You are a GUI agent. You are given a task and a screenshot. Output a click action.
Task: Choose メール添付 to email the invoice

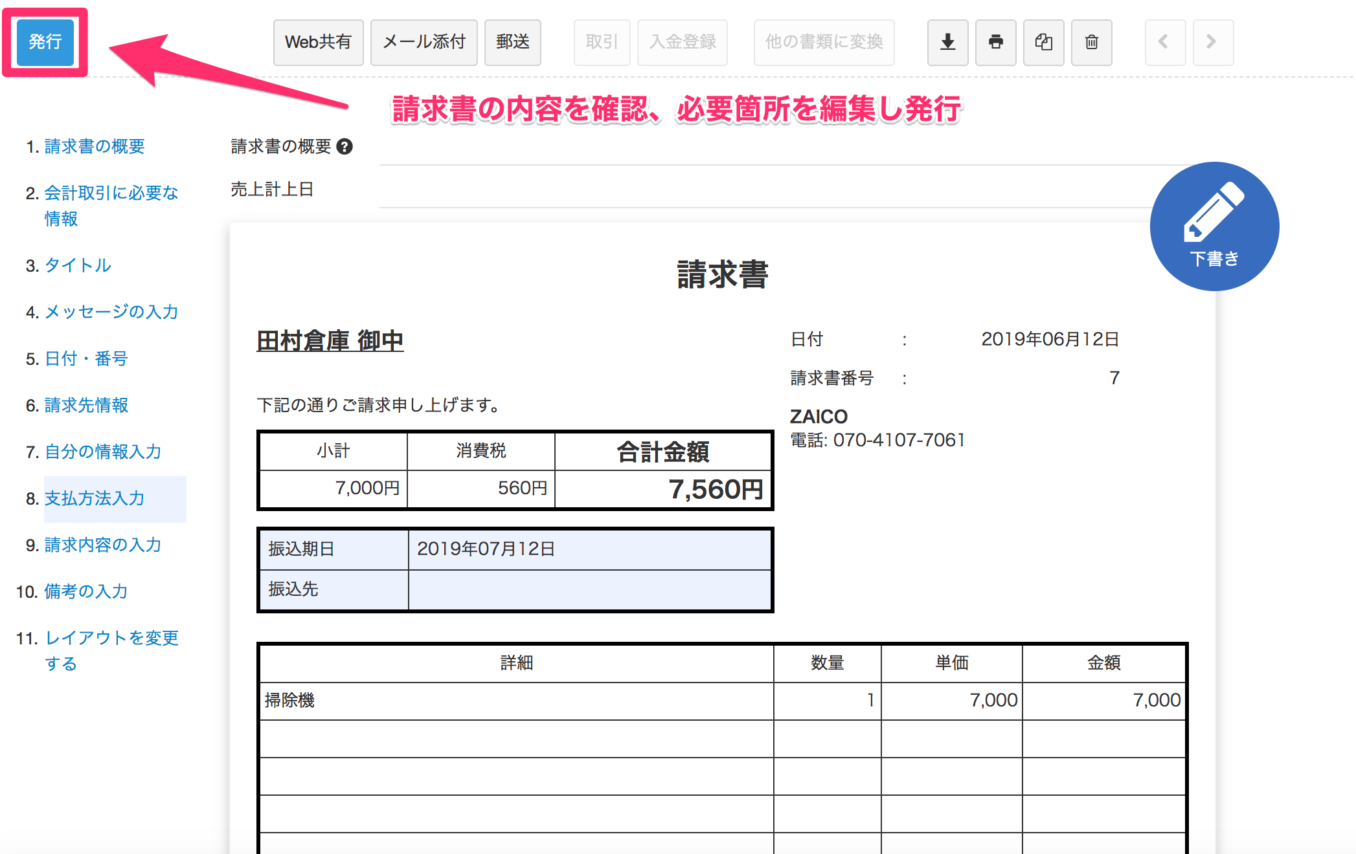pyautogui.click(x=424, y=42)
